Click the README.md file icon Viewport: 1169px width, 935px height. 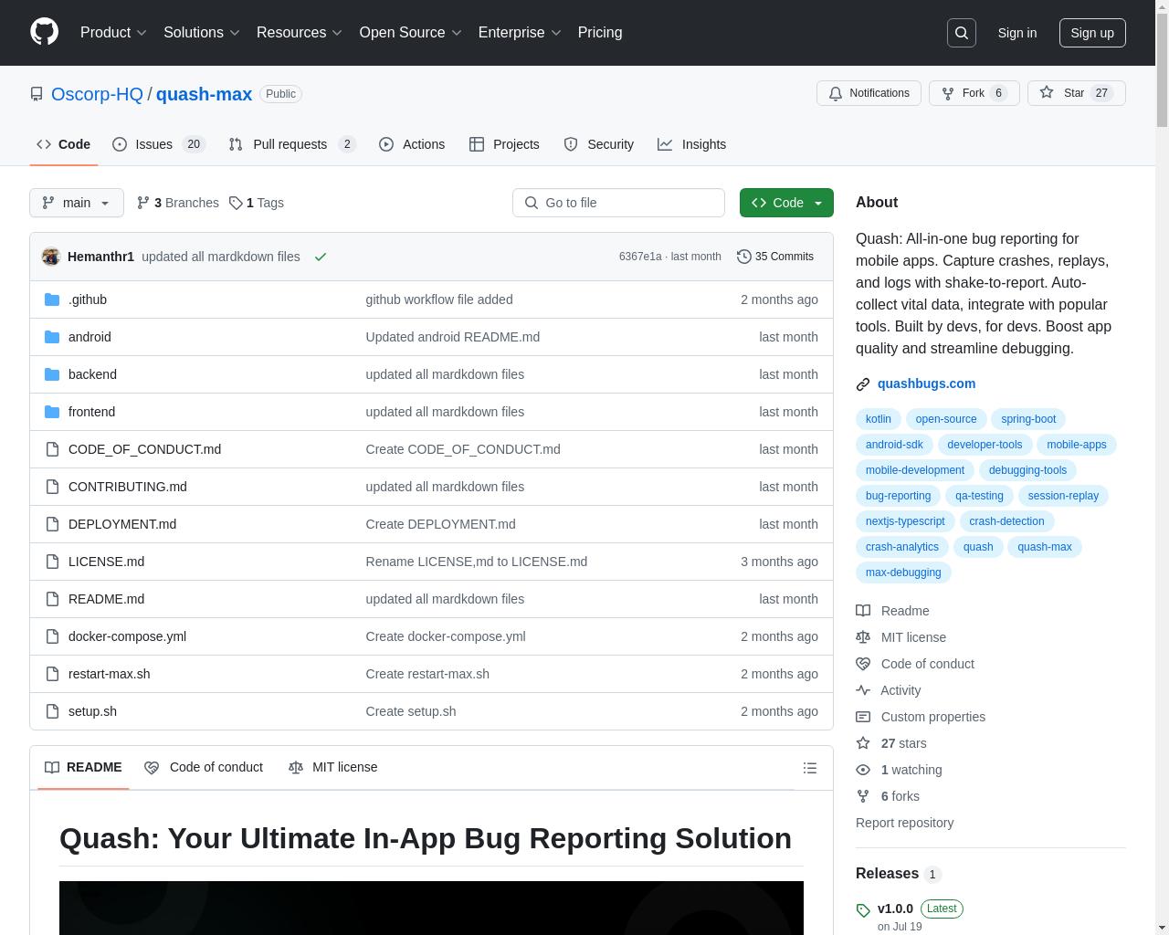[x=52, y=599]
